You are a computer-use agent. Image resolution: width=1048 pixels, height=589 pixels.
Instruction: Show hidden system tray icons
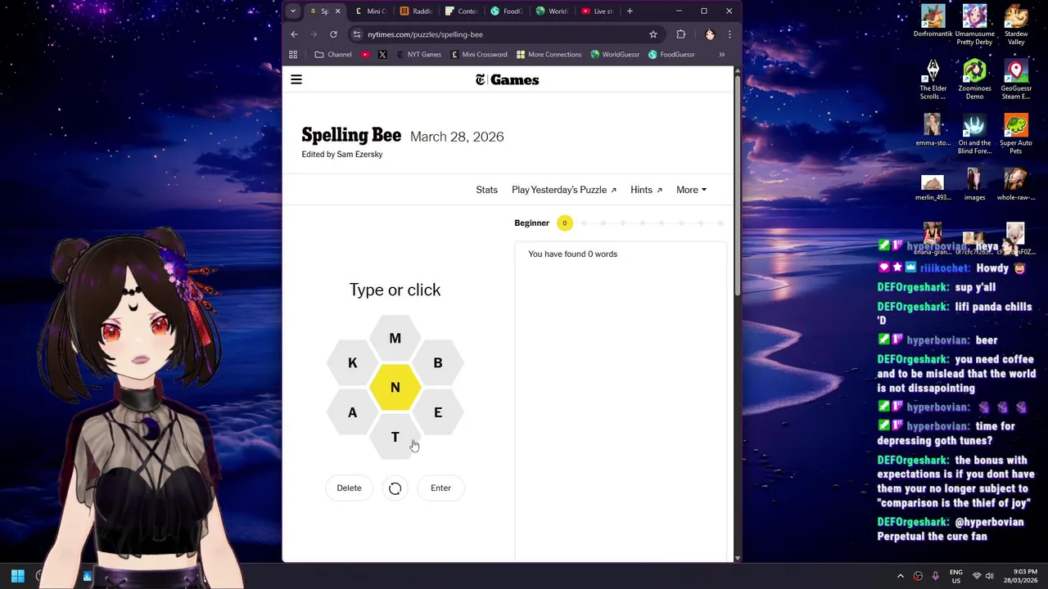point(901,576)
